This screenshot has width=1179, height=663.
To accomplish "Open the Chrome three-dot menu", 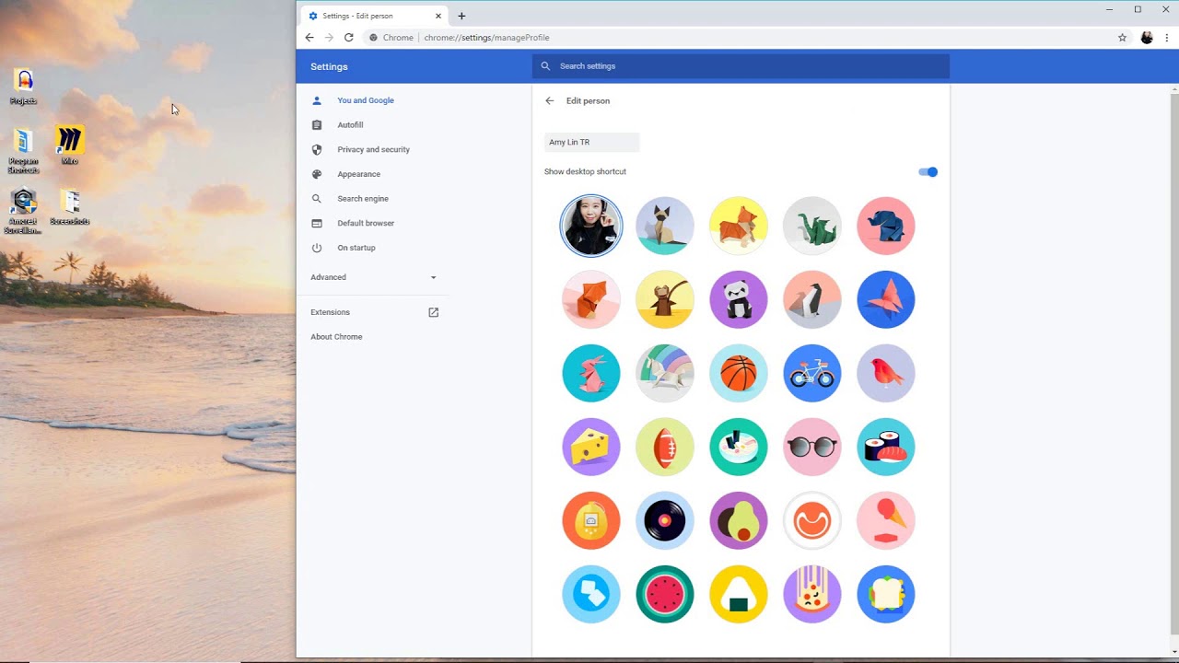I will click(x=1167, y=38).
